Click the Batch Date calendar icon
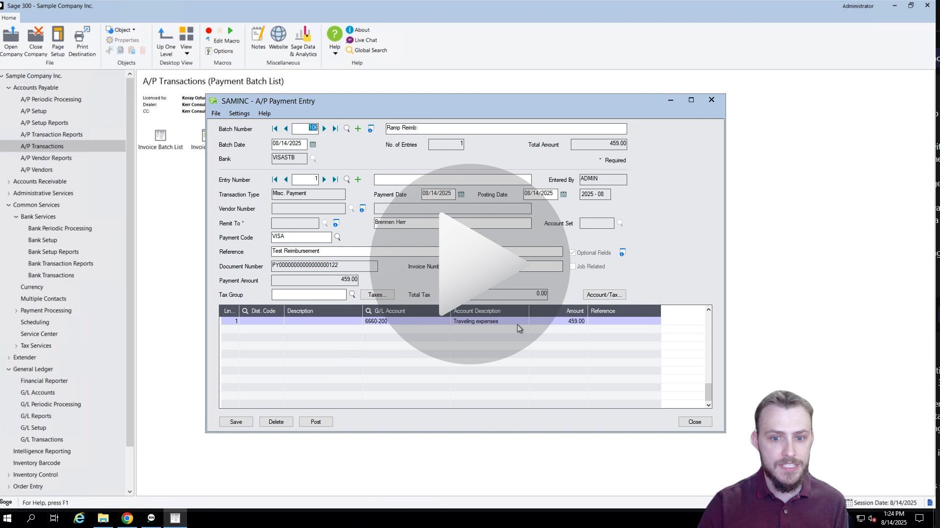 [313, 145]
